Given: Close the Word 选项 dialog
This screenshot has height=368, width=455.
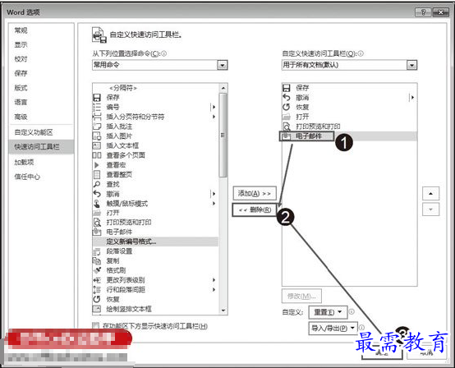Looking at the screenshot, I should [440, 12].
